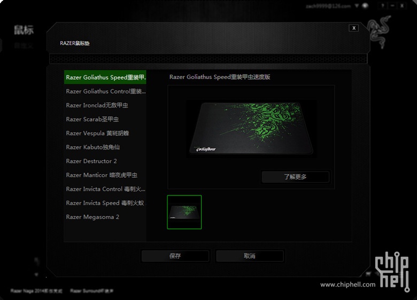
Task: Select Razer Kabuto mouse pad entry
Action: click(x=105, y=147)
